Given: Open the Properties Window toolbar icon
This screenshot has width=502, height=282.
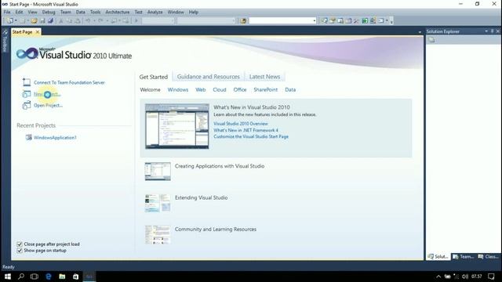Looking at the screenshot, I should (x=333, y=21).
